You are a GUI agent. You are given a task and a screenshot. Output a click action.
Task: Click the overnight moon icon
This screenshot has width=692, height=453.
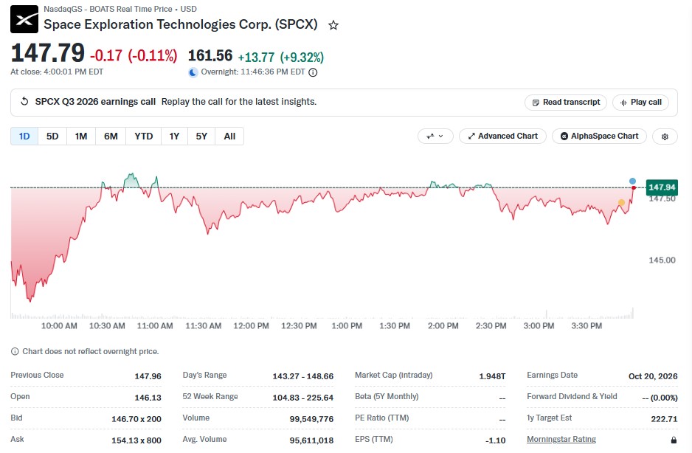point(193,72)
